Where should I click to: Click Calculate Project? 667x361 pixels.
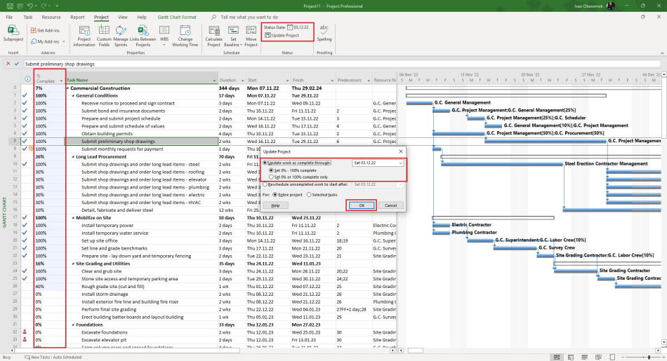(x=213, y=36)
